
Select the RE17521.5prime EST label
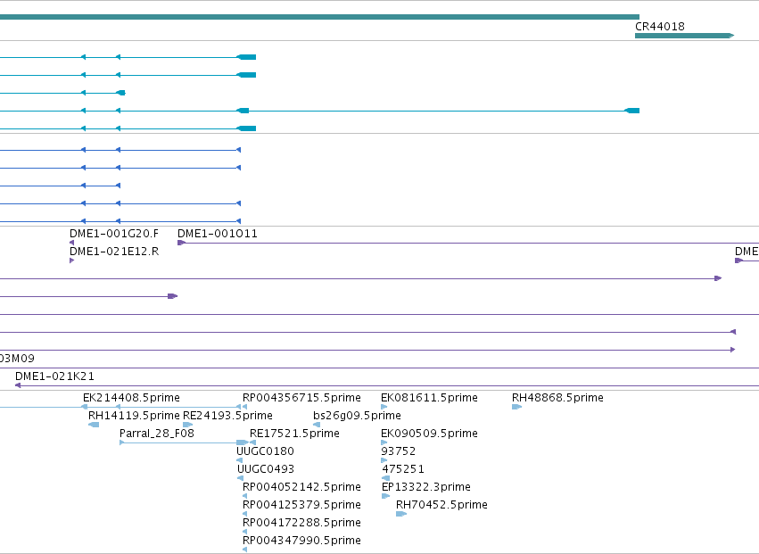294,434
